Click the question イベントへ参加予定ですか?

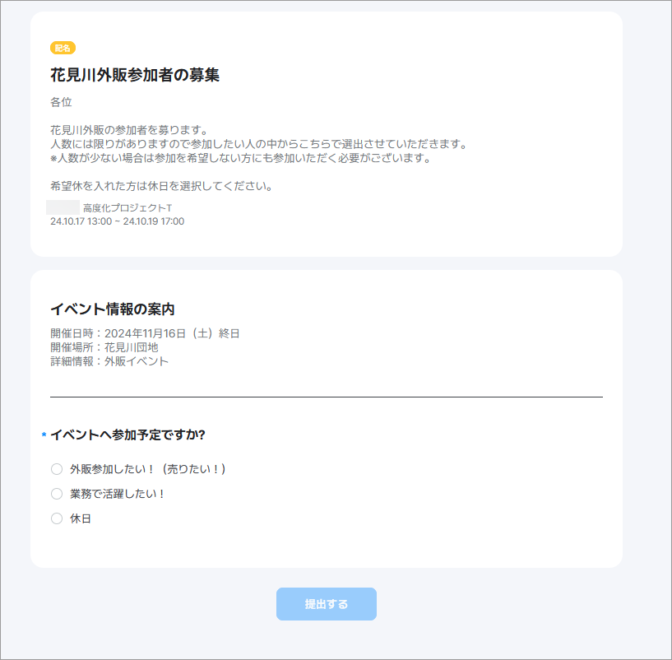(x=127, y=435)
